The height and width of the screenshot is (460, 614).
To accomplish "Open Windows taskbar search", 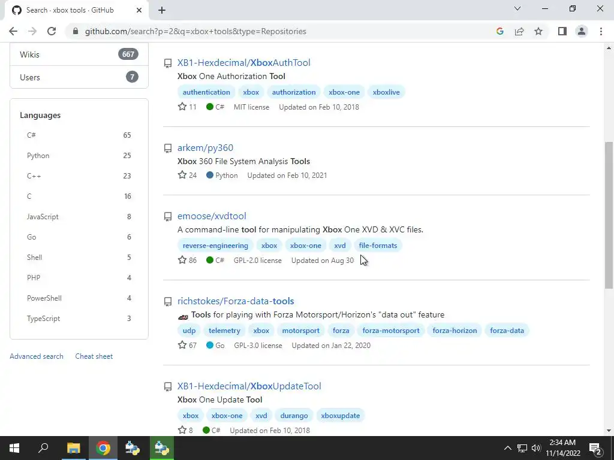I will click(x=43, y=448).
